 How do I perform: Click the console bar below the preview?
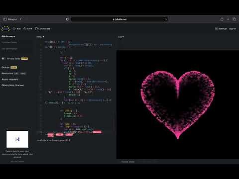tap(178, 162)
